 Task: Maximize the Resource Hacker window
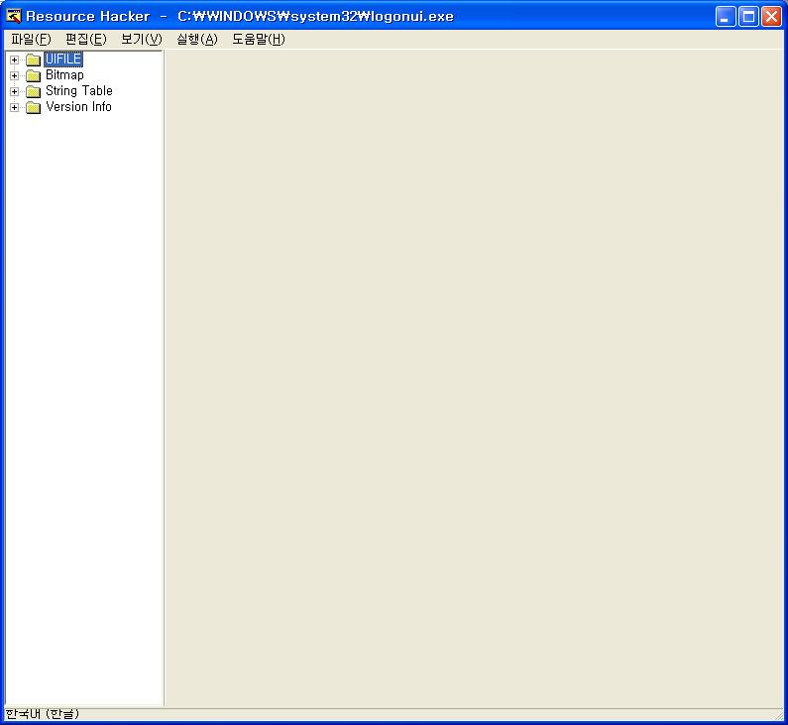(x=749, y=16)
